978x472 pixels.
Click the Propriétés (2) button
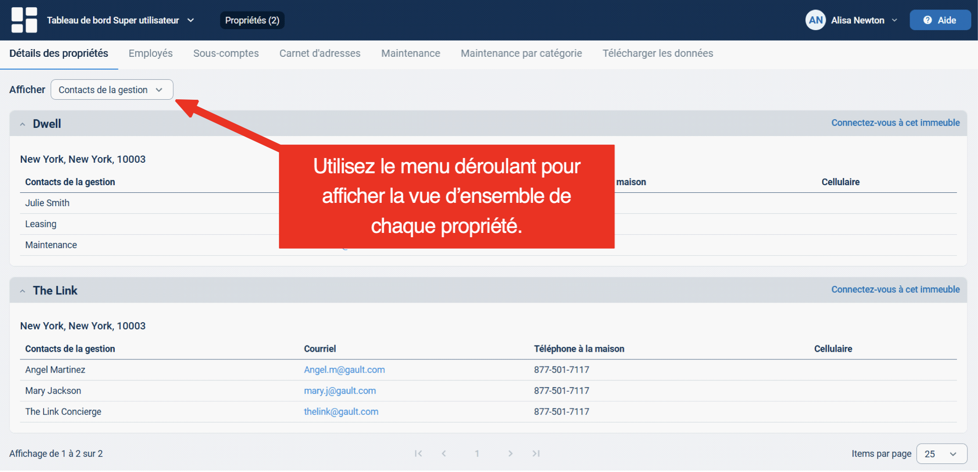[x=252, y=20]
